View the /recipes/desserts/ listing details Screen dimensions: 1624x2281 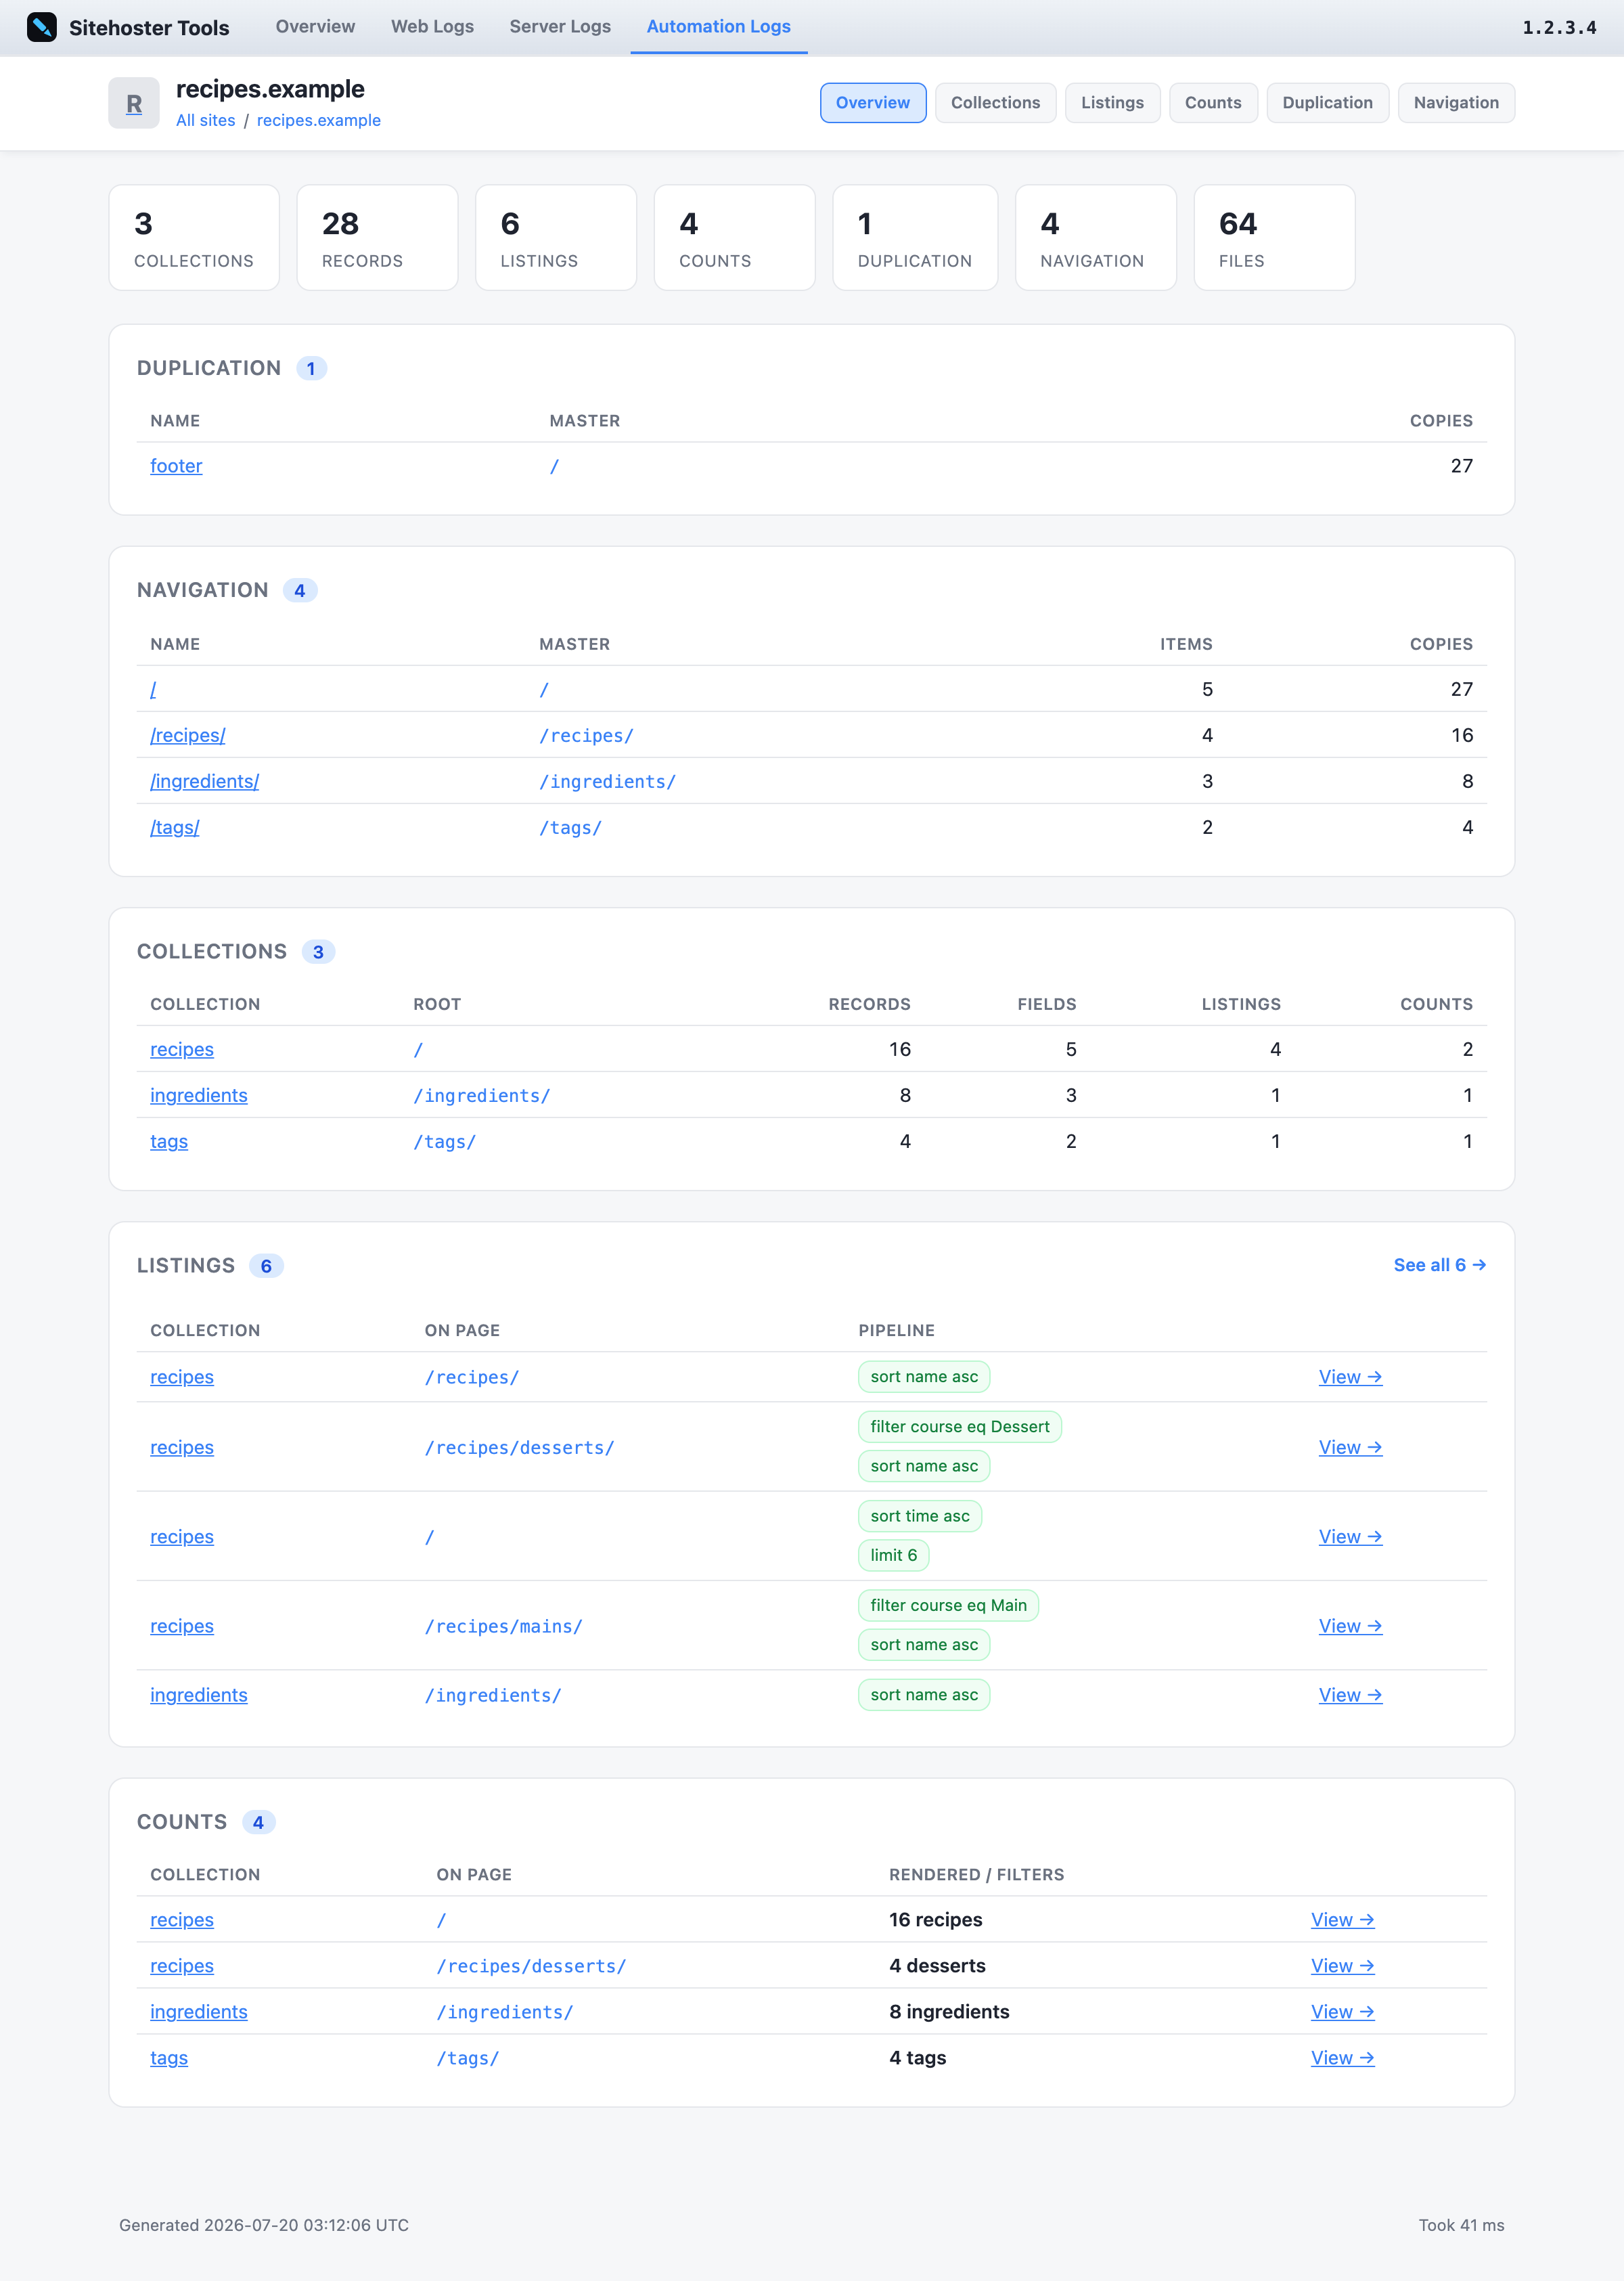point(1350,1447)
